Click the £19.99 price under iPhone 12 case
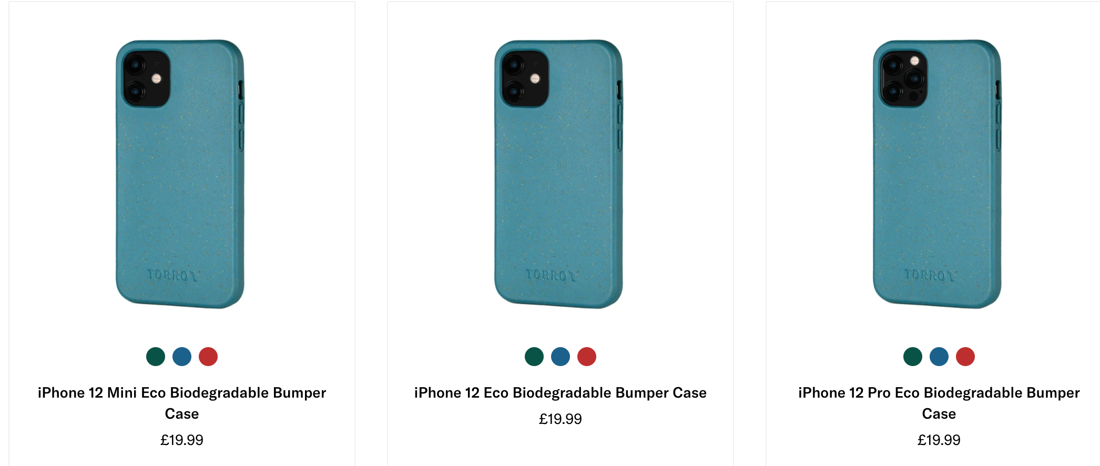 point(560,419)
